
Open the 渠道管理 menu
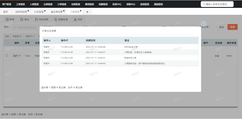[158, 4]
